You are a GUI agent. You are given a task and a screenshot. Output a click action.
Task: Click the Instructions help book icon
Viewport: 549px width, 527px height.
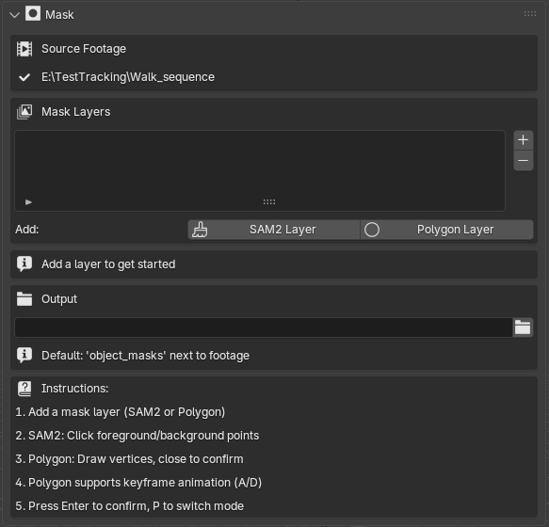coord(24,389)
